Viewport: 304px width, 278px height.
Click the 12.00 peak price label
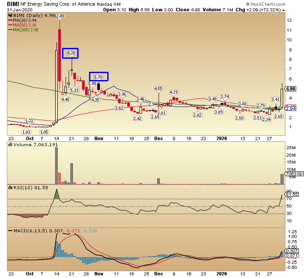[59, 16]
